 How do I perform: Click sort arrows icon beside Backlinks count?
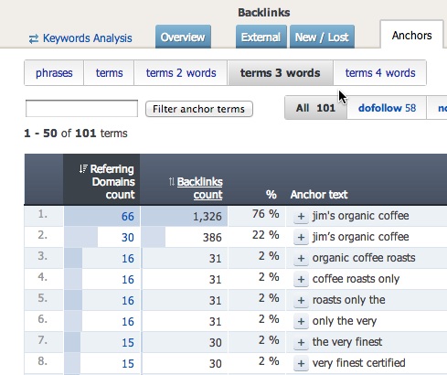click(172, 182)
